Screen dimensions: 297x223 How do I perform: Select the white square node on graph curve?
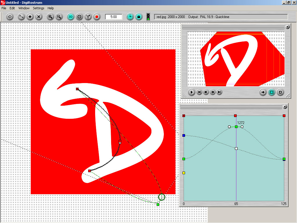(236, 148)
